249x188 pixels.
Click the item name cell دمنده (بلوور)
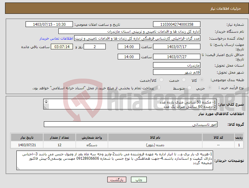click(155, 145)
